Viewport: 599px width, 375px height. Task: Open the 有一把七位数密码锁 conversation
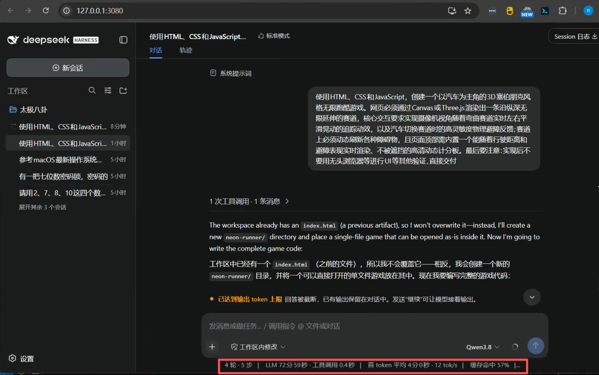pyautogui.click(x=68, y=176)
